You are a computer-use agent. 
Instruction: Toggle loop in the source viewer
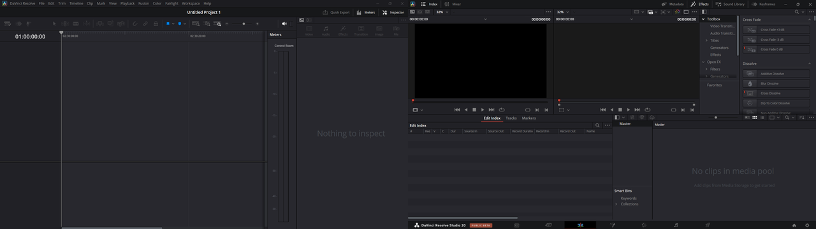(502, 109)
